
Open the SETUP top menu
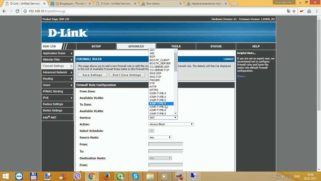96,46
